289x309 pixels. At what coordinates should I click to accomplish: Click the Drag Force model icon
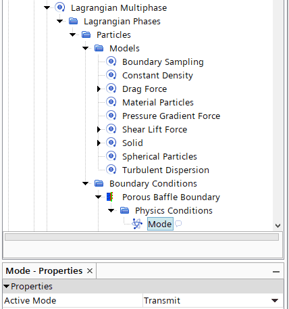(x=111, y=89)
